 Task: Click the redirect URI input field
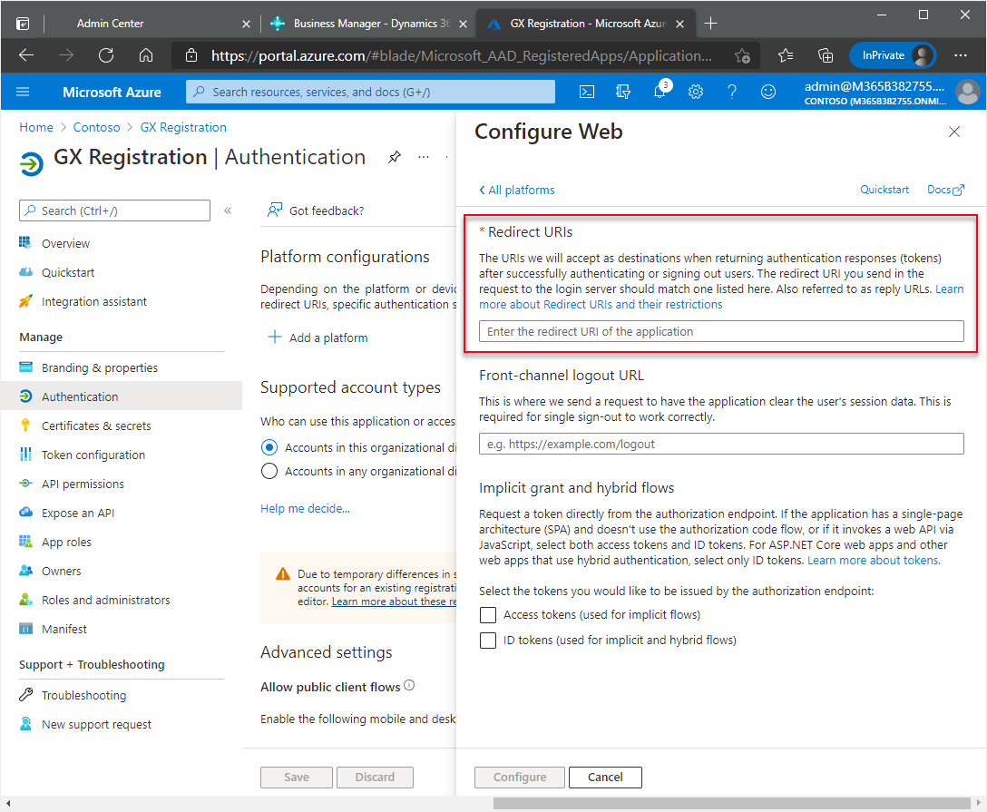721,331
